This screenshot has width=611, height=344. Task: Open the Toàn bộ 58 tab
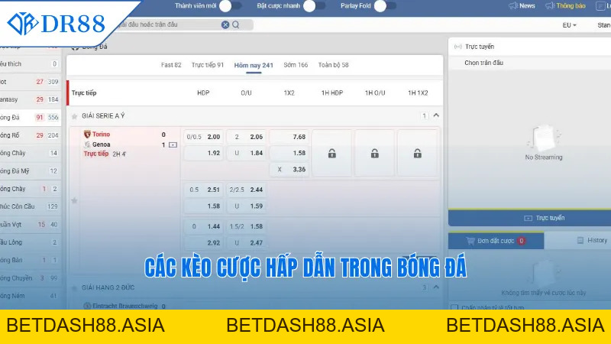[334, 65]
